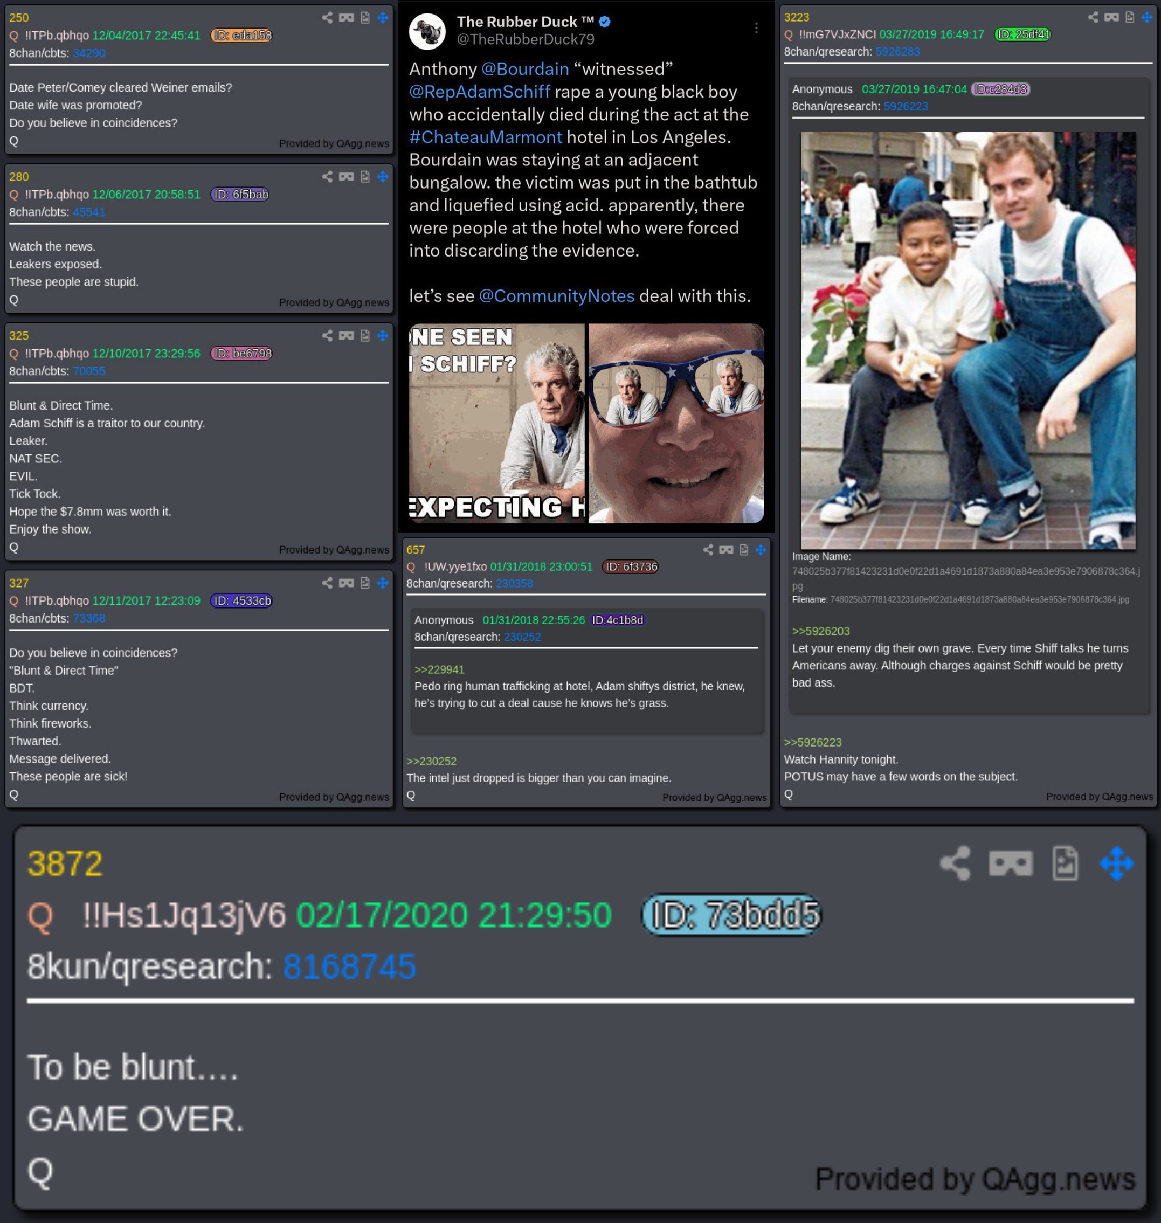This screenshot has width=1161, height=1223.
Task: Open the Anonymous post link 230252
Action: pos(522,637)
